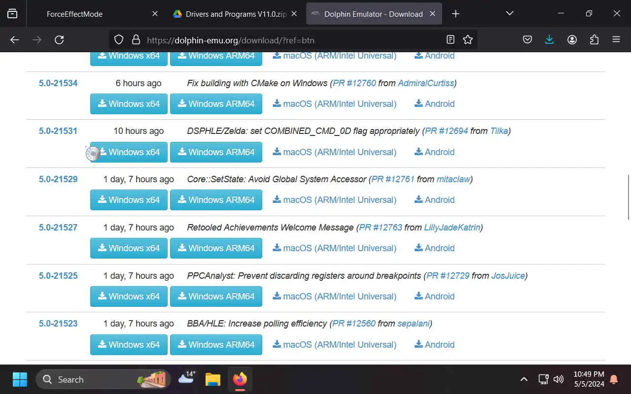Download macOS build for 5.0-21529
Image resolution: width=631 pixels, height=394 pixels.
[x=335, y=200]
